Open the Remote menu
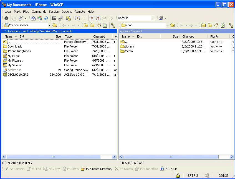This screenshot has width=235, height=179. 80,12
